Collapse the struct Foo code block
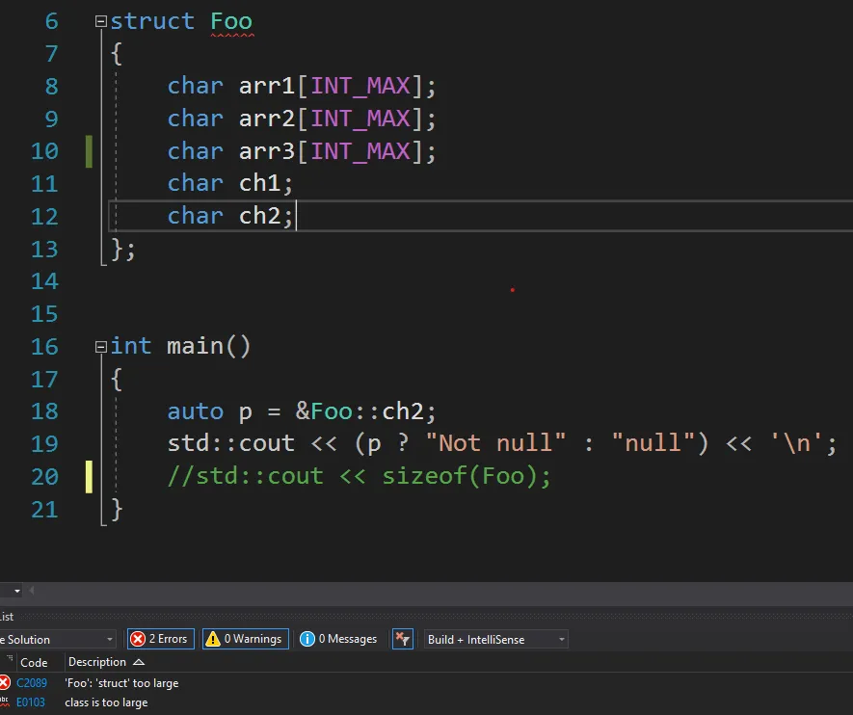Image resolution: width=853 pixels, height=715 pixels. click(100, 21)
